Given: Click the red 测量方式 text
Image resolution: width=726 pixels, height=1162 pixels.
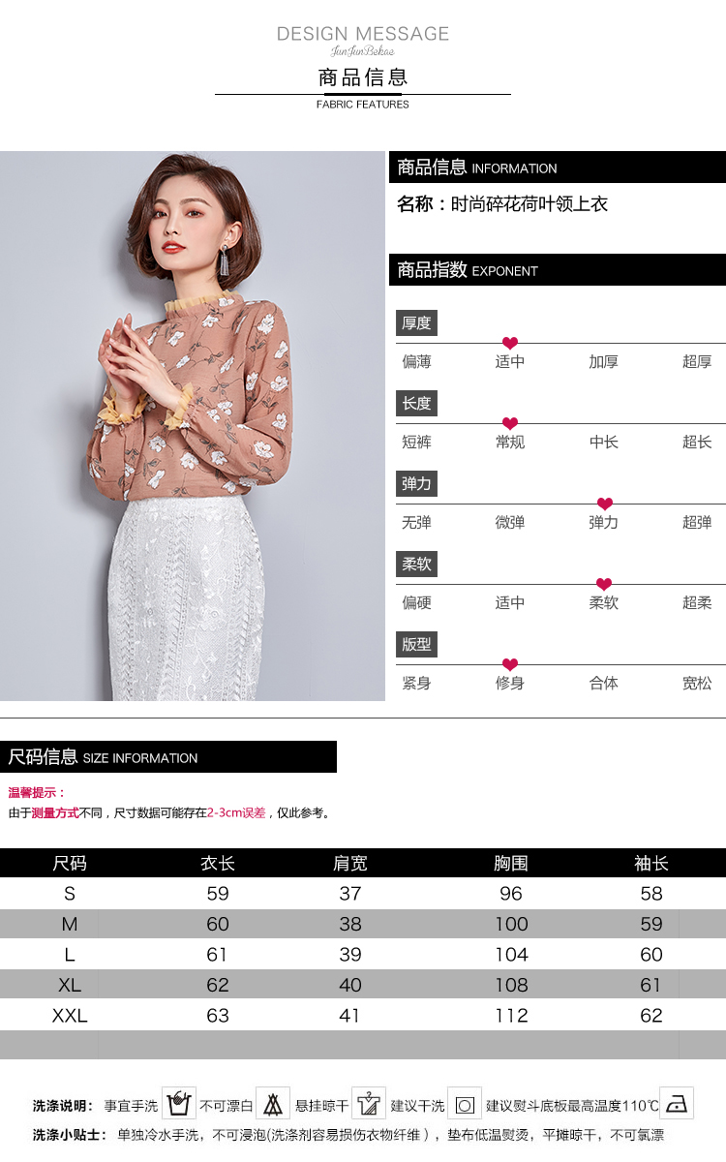Looking at the screenshot, I should click(55, 813).
